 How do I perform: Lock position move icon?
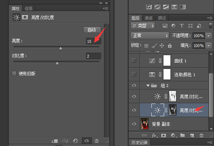coord(162,46)
